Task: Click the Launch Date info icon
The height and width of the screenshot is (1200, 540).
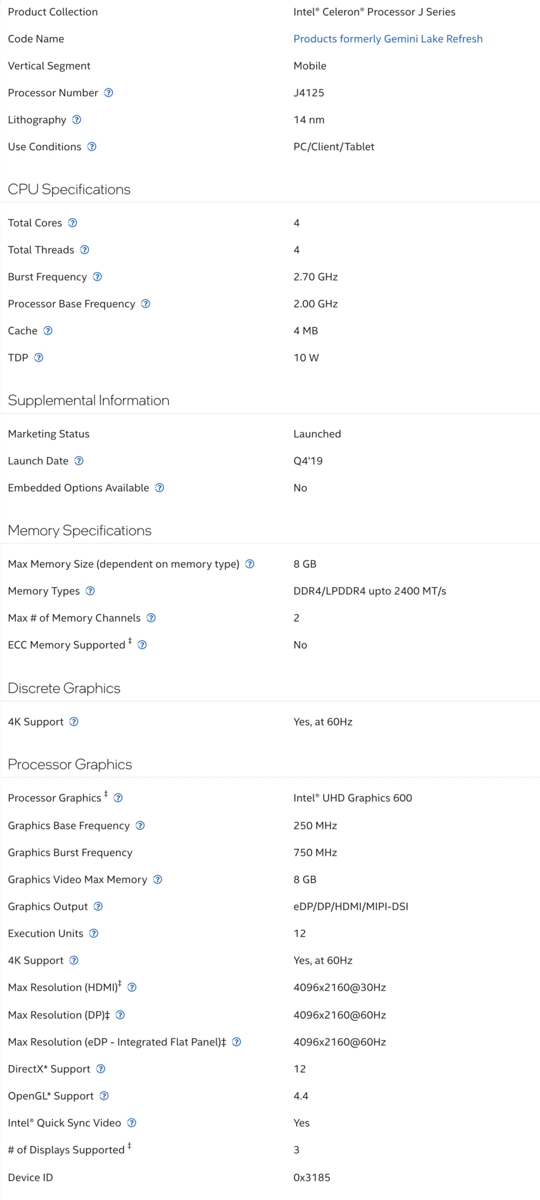Action: point(79,461)
